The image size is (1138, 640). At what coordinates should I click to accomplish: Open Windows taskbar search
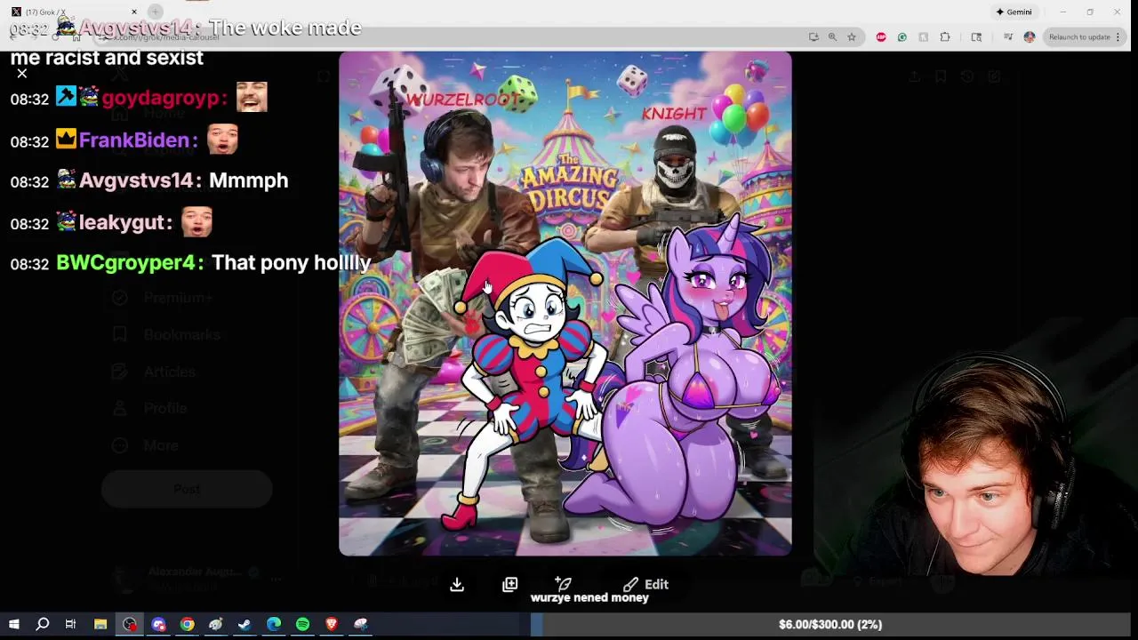coord(42,624)
